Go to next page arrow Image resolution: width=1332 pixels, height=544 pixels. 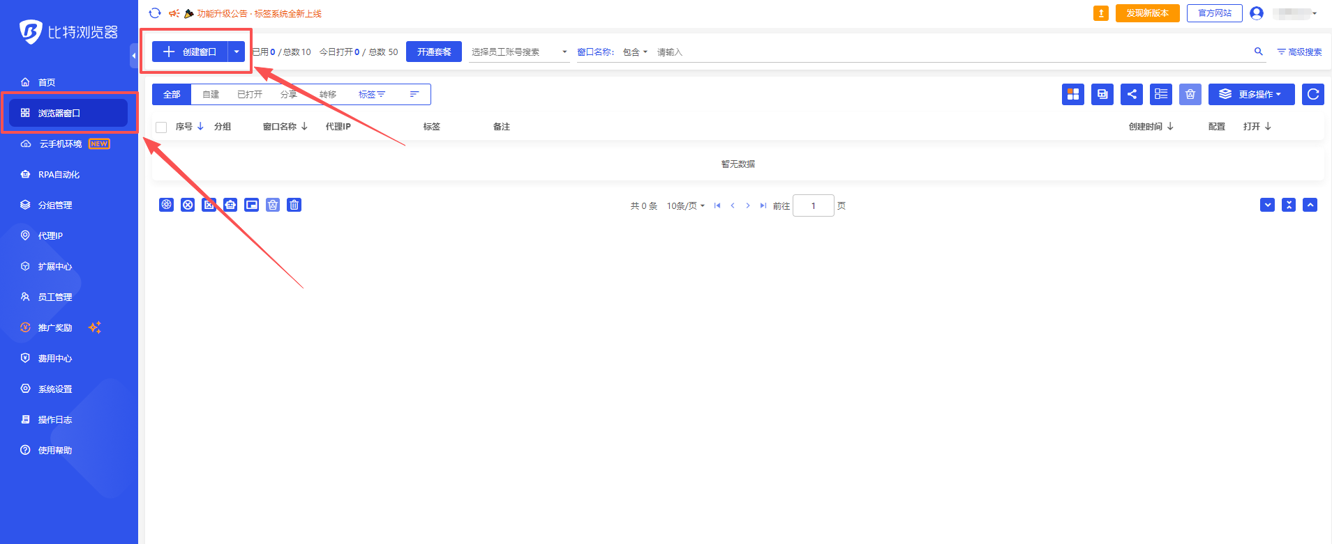click(x=748, y=205)
